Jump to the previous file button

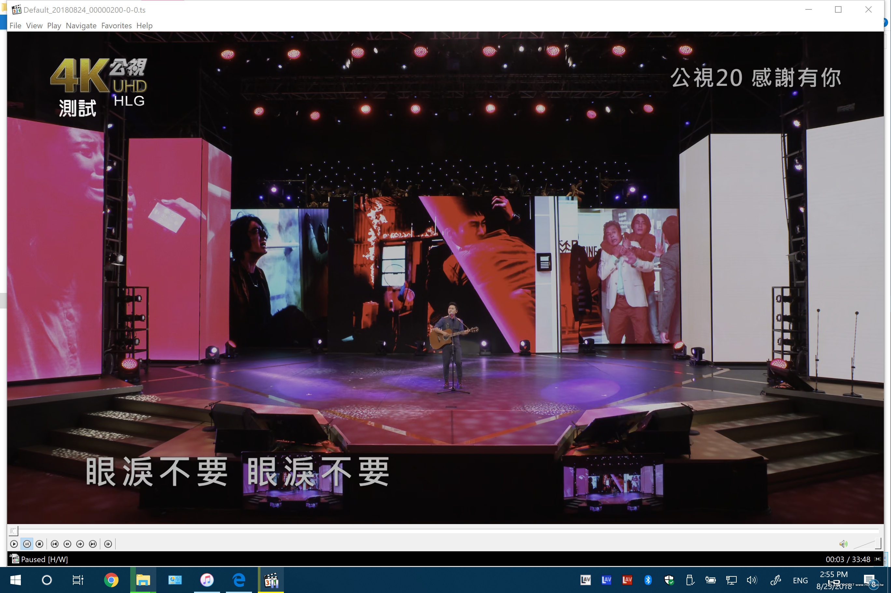coord(55,544)
